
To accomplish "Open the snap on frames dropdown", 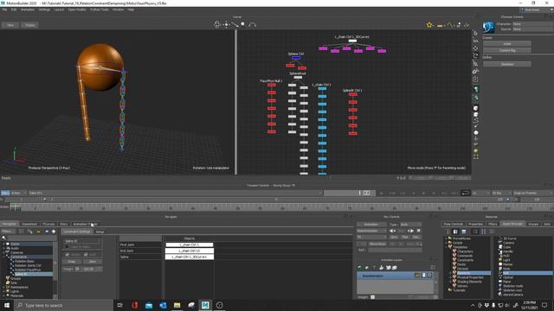I will coord(533,193).
